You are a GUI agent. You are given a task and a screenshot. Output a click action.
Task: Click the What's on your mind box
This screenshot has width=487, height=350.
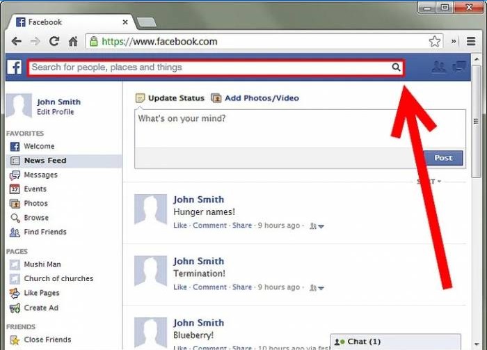click(300, 128)
